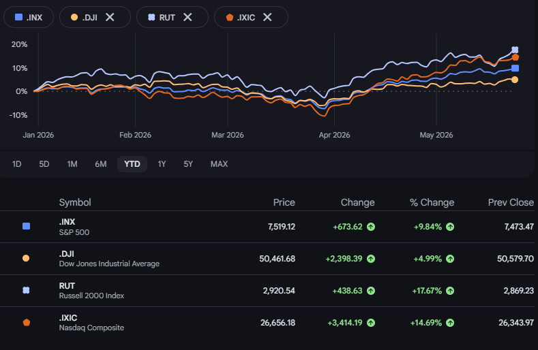Screen dimensions: 538x350
Task: Click previous close value 2,869.23
Action: pyautogui.click(x=519, y=291)
